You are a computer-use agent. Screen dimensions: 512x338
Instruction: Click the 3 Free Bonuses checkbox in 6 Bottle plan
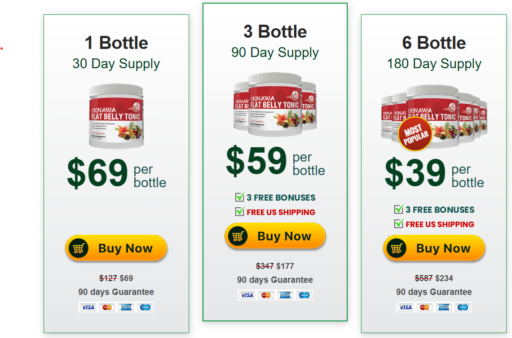pos(399,209)
